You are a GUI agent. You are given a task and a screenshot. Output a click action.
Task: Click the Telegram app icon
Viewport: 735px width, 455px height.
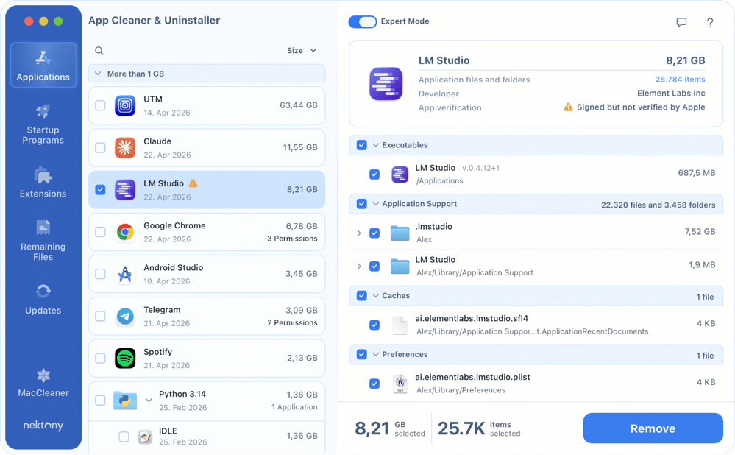(x=125, y=316)
